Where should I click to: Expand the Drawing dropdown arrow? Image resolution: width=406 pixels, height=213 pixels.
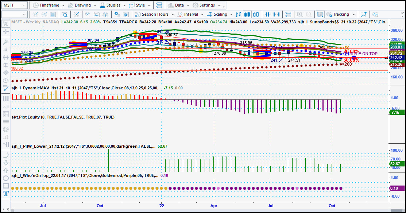(95, 5)
